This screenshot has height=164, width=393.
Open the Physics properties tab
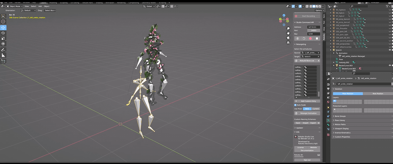point(328,111)
